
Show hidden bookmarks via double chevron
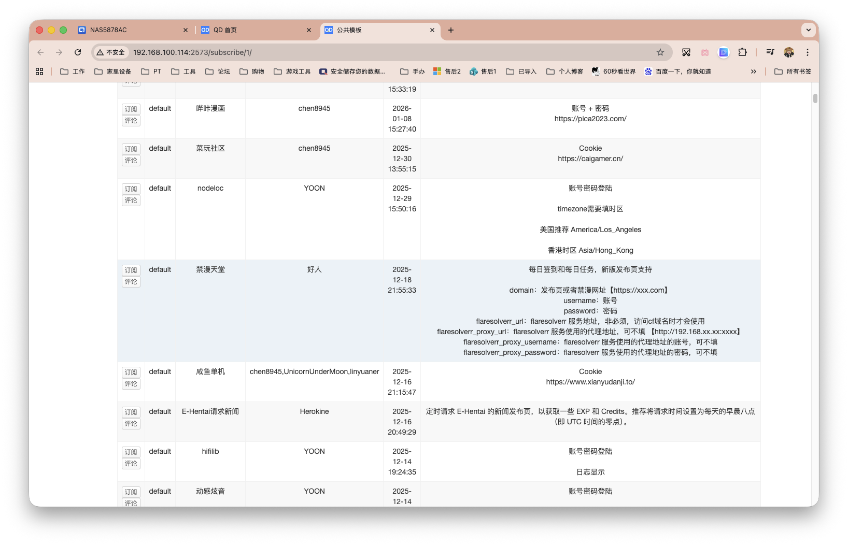click(753, 71)
